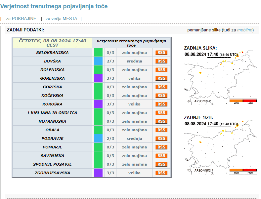Click the Gorenjska RSS icon
The image size is (261, 199).
pyautogui.click(x=161, y=78)
